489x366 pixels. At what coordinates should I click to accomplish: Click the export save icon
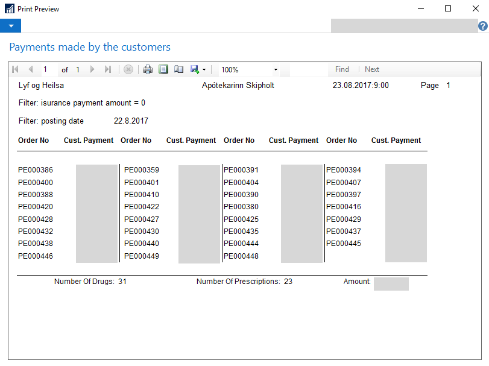[x=195, y=69]
